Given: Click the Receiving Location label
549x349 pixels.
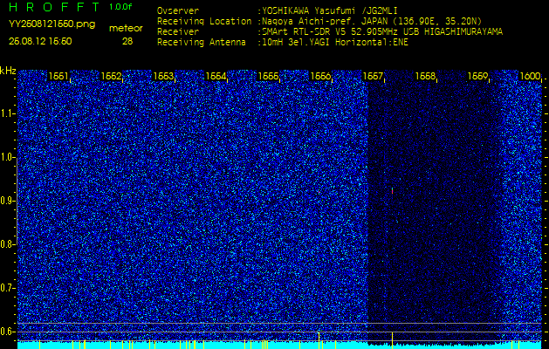Looking at the screenshot, I should click(204, 21).
